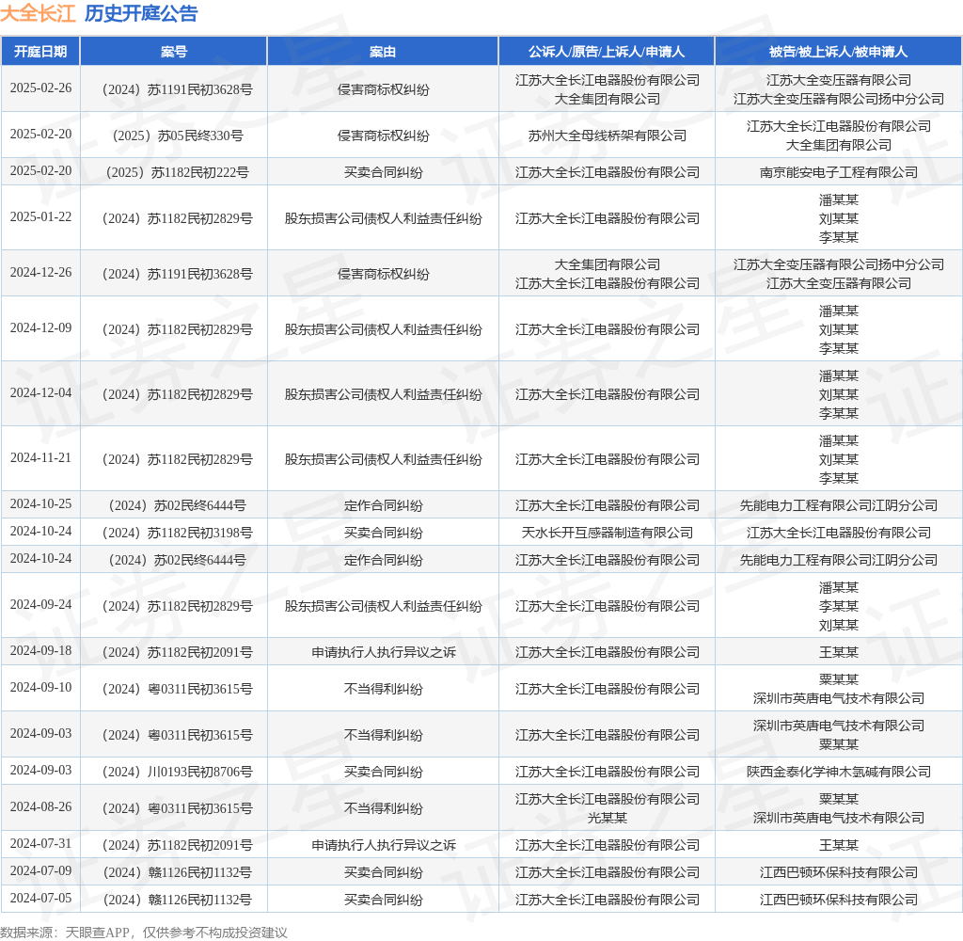Click defendant 陕西金泰化学神木氯碱有限公司

[838, 772]
